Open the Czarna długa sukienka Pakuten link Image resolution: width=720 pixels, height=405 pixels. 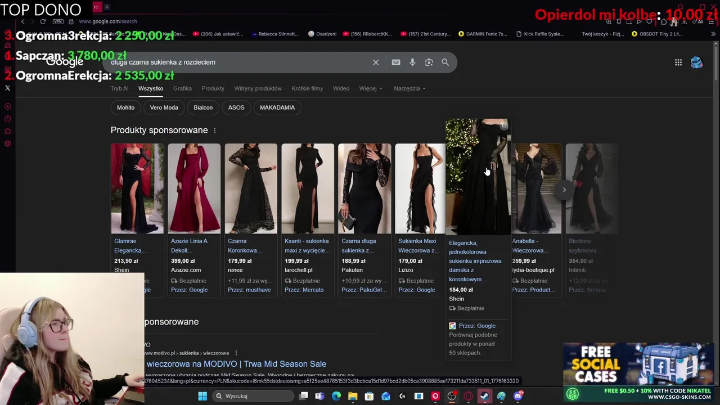point(359,245)
